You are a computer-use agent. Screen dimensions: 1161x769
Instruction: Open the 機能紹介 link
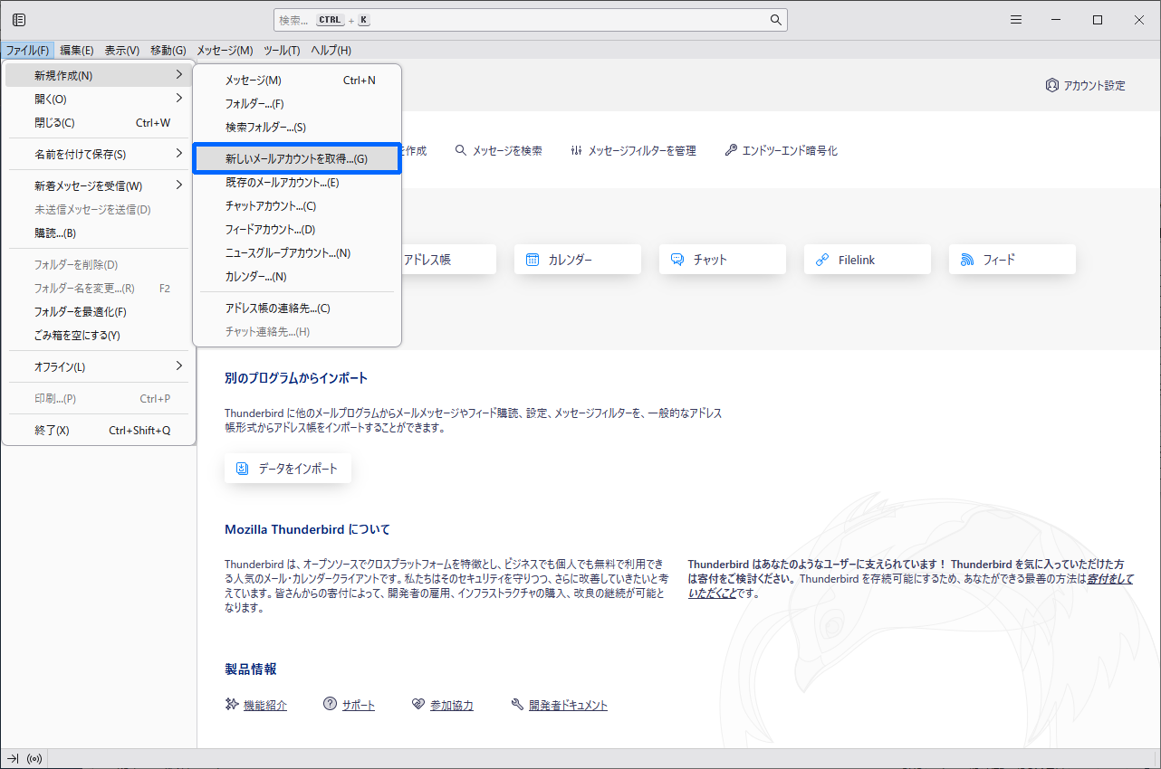pyautogui.click(x=265, y=706)
